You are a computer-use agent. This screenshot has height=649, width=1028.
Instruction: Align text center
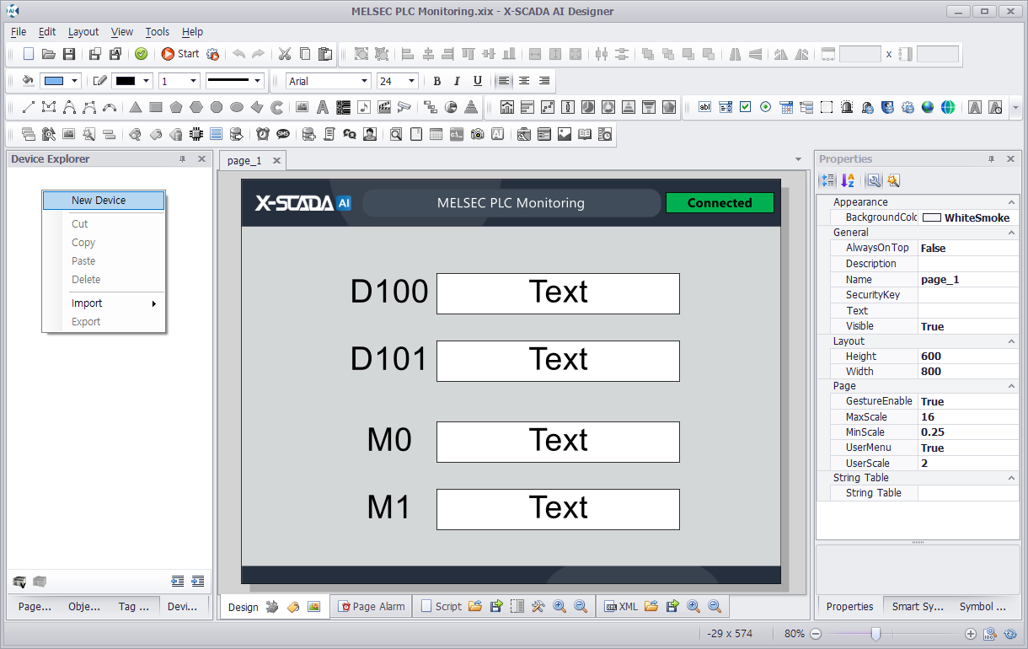coord(524,81)
